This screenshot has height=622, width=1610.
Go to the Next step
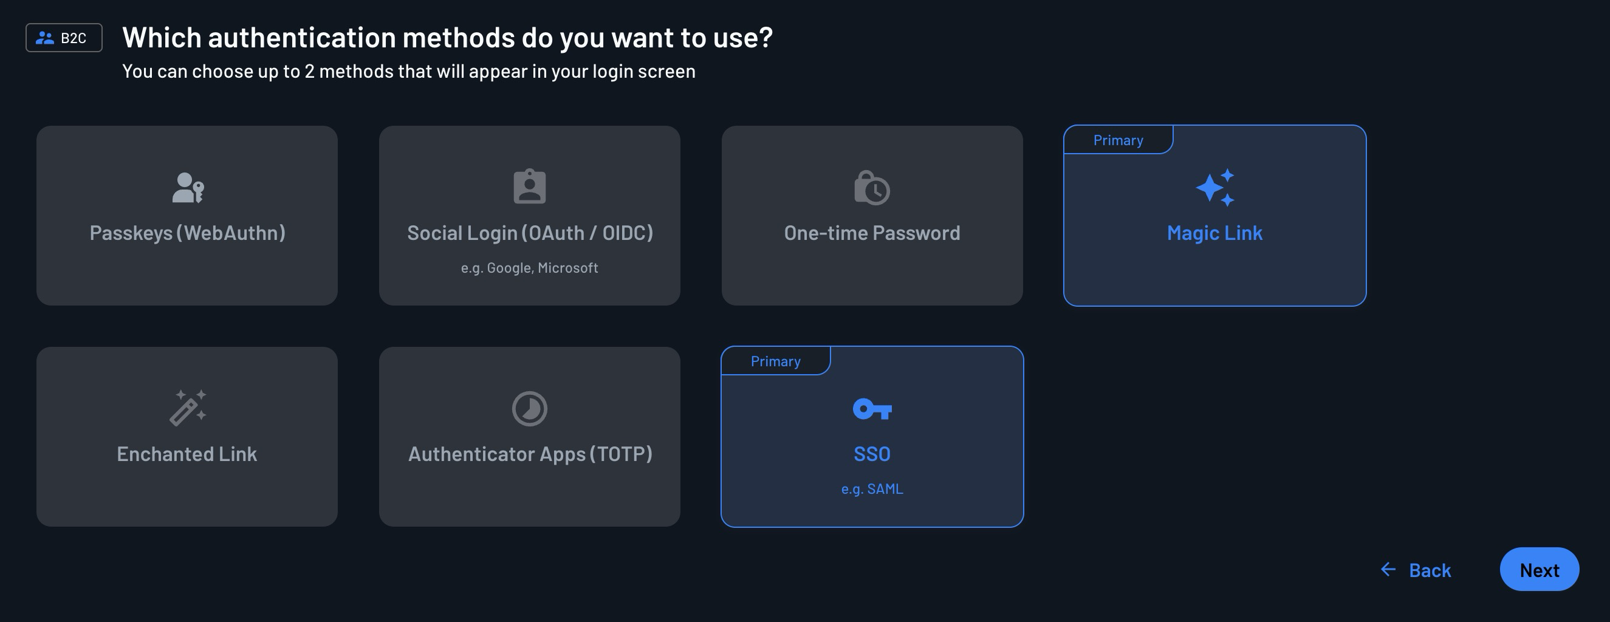point(1540,570)
